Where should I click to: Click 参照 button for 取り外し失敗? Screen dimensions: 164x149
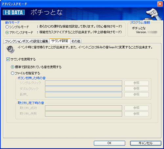(x=136, y=114)
